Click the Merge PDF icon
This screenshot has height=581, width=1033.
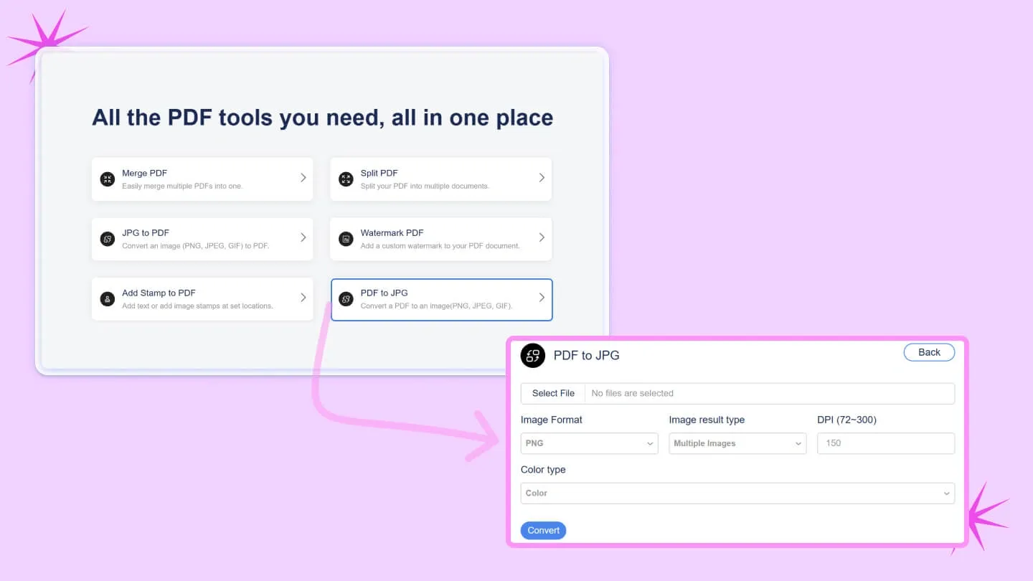(x=108, y=179)
